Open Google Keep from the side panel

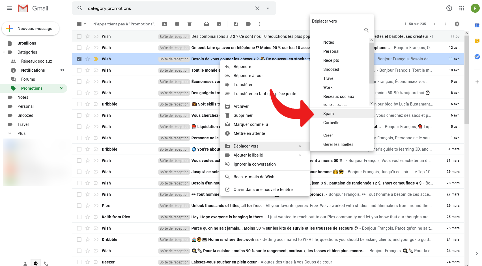[x=477, y=41]
